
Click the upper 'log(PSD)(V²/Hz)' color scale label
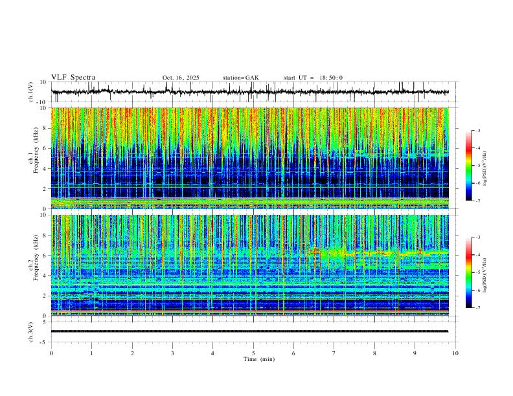coord(485,169)
